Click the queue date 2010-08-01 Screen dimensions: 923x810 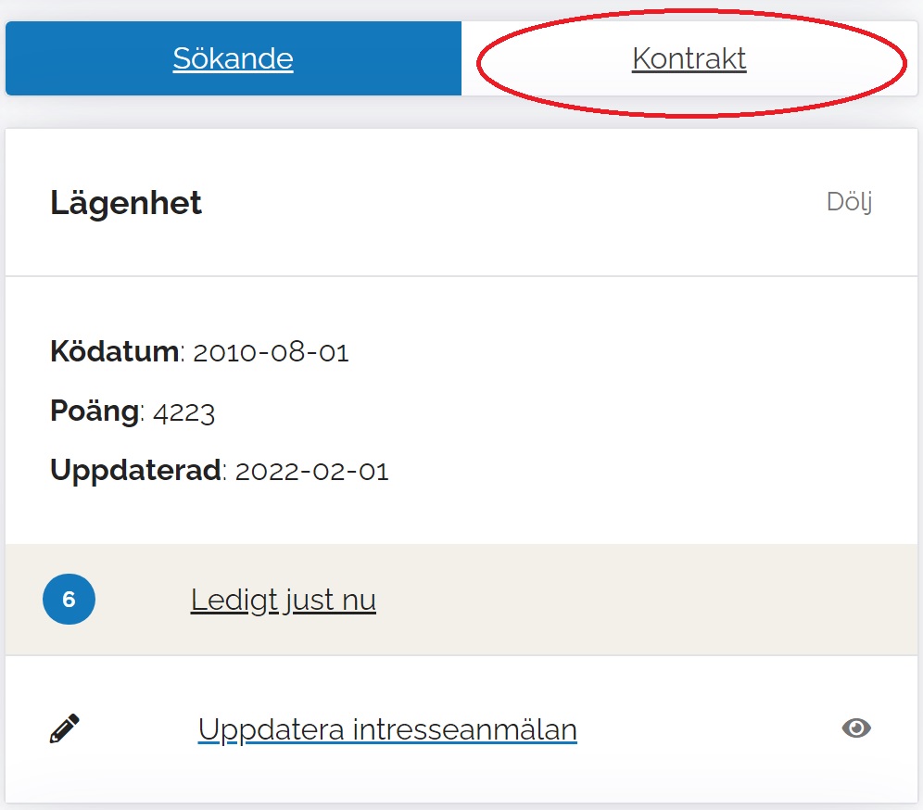(271, 353)
